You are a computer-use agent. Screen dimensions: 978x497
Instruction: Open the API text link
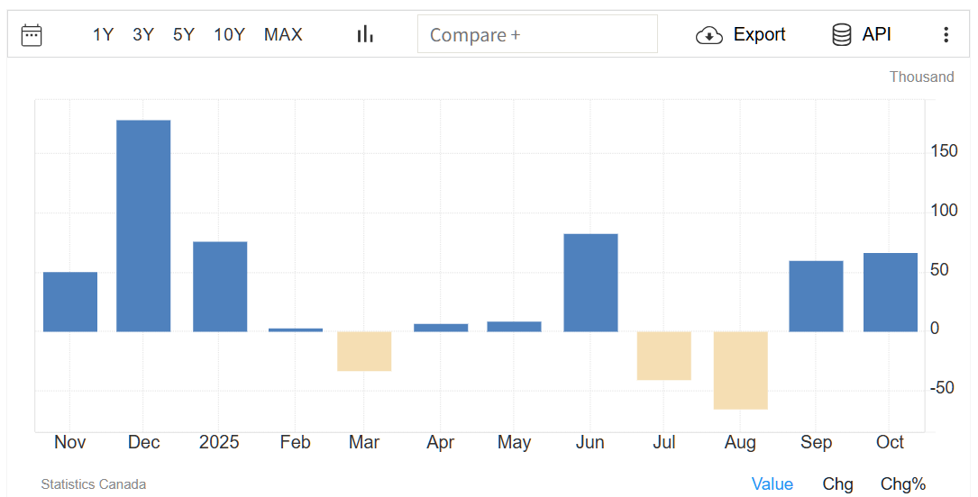(x=876, y=35)
